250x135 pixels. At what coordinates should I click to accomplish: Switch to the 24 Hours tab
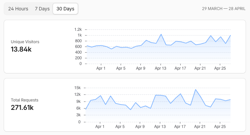pyautogui.click(x=18, y=9)
